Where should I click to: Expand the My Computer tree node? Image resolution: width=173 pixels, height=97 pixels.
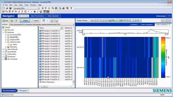pos(3,59)
